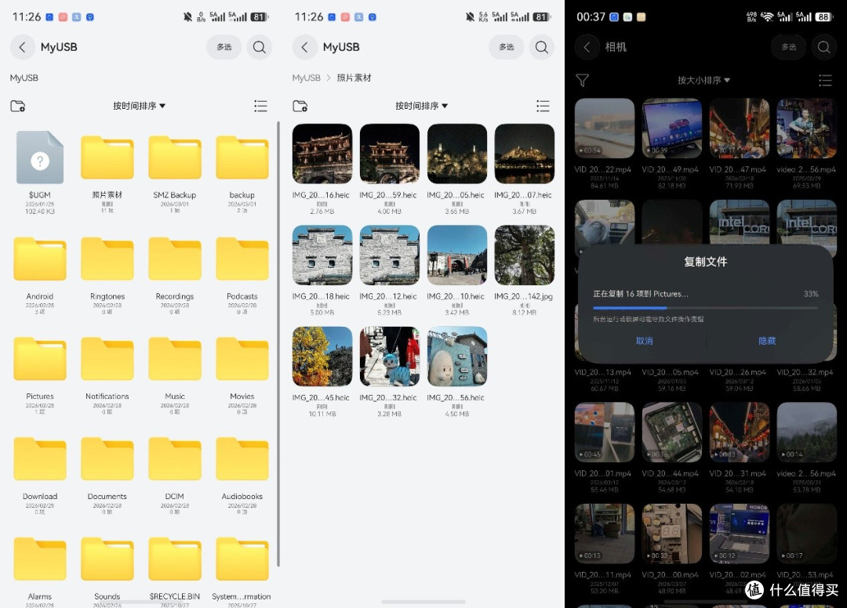Open thumbnail IMG_20...142.jpg
Image resolution: width=847 pixels, height=608 pixels.
click(x=525, y=255)
